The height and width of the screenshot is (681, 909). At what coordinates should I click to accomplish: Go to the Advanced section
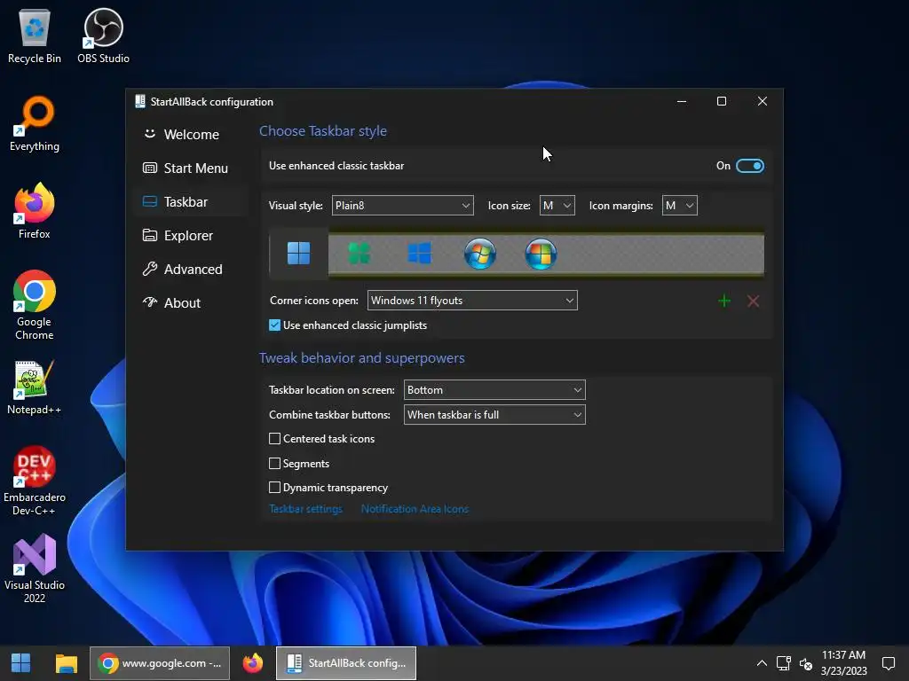pyautogui.click(x=191, y=270)
